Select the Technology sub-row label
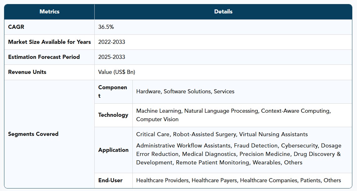The image size is (357, 191). (x=113, y=115)
